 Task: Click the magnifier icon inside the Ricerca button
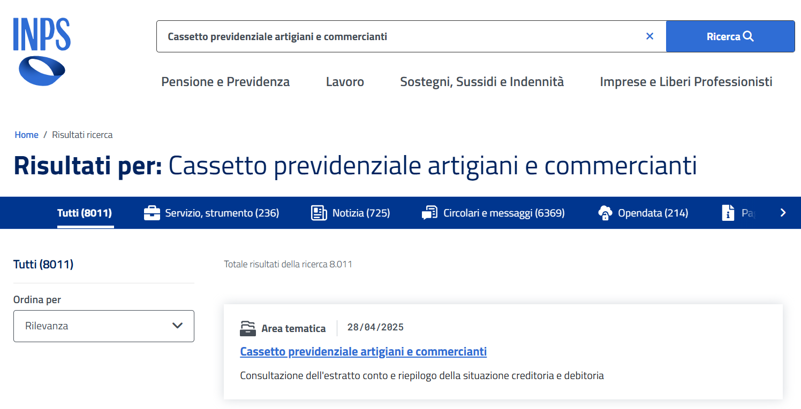749,36
